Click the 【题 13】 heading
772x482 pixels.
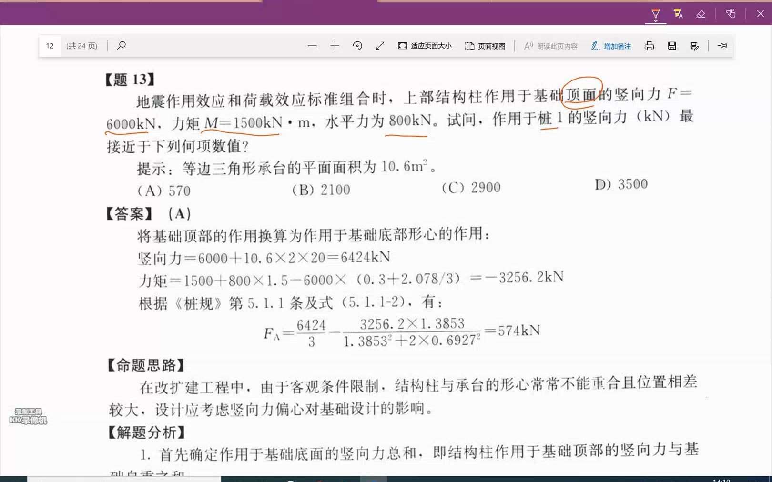130,79
